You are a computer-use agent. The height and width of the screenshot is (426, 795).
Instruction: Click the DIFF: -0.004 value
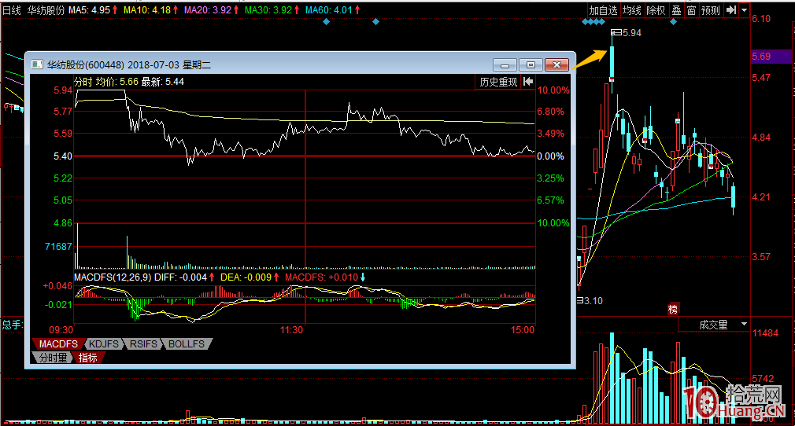(x=180, y=277)
